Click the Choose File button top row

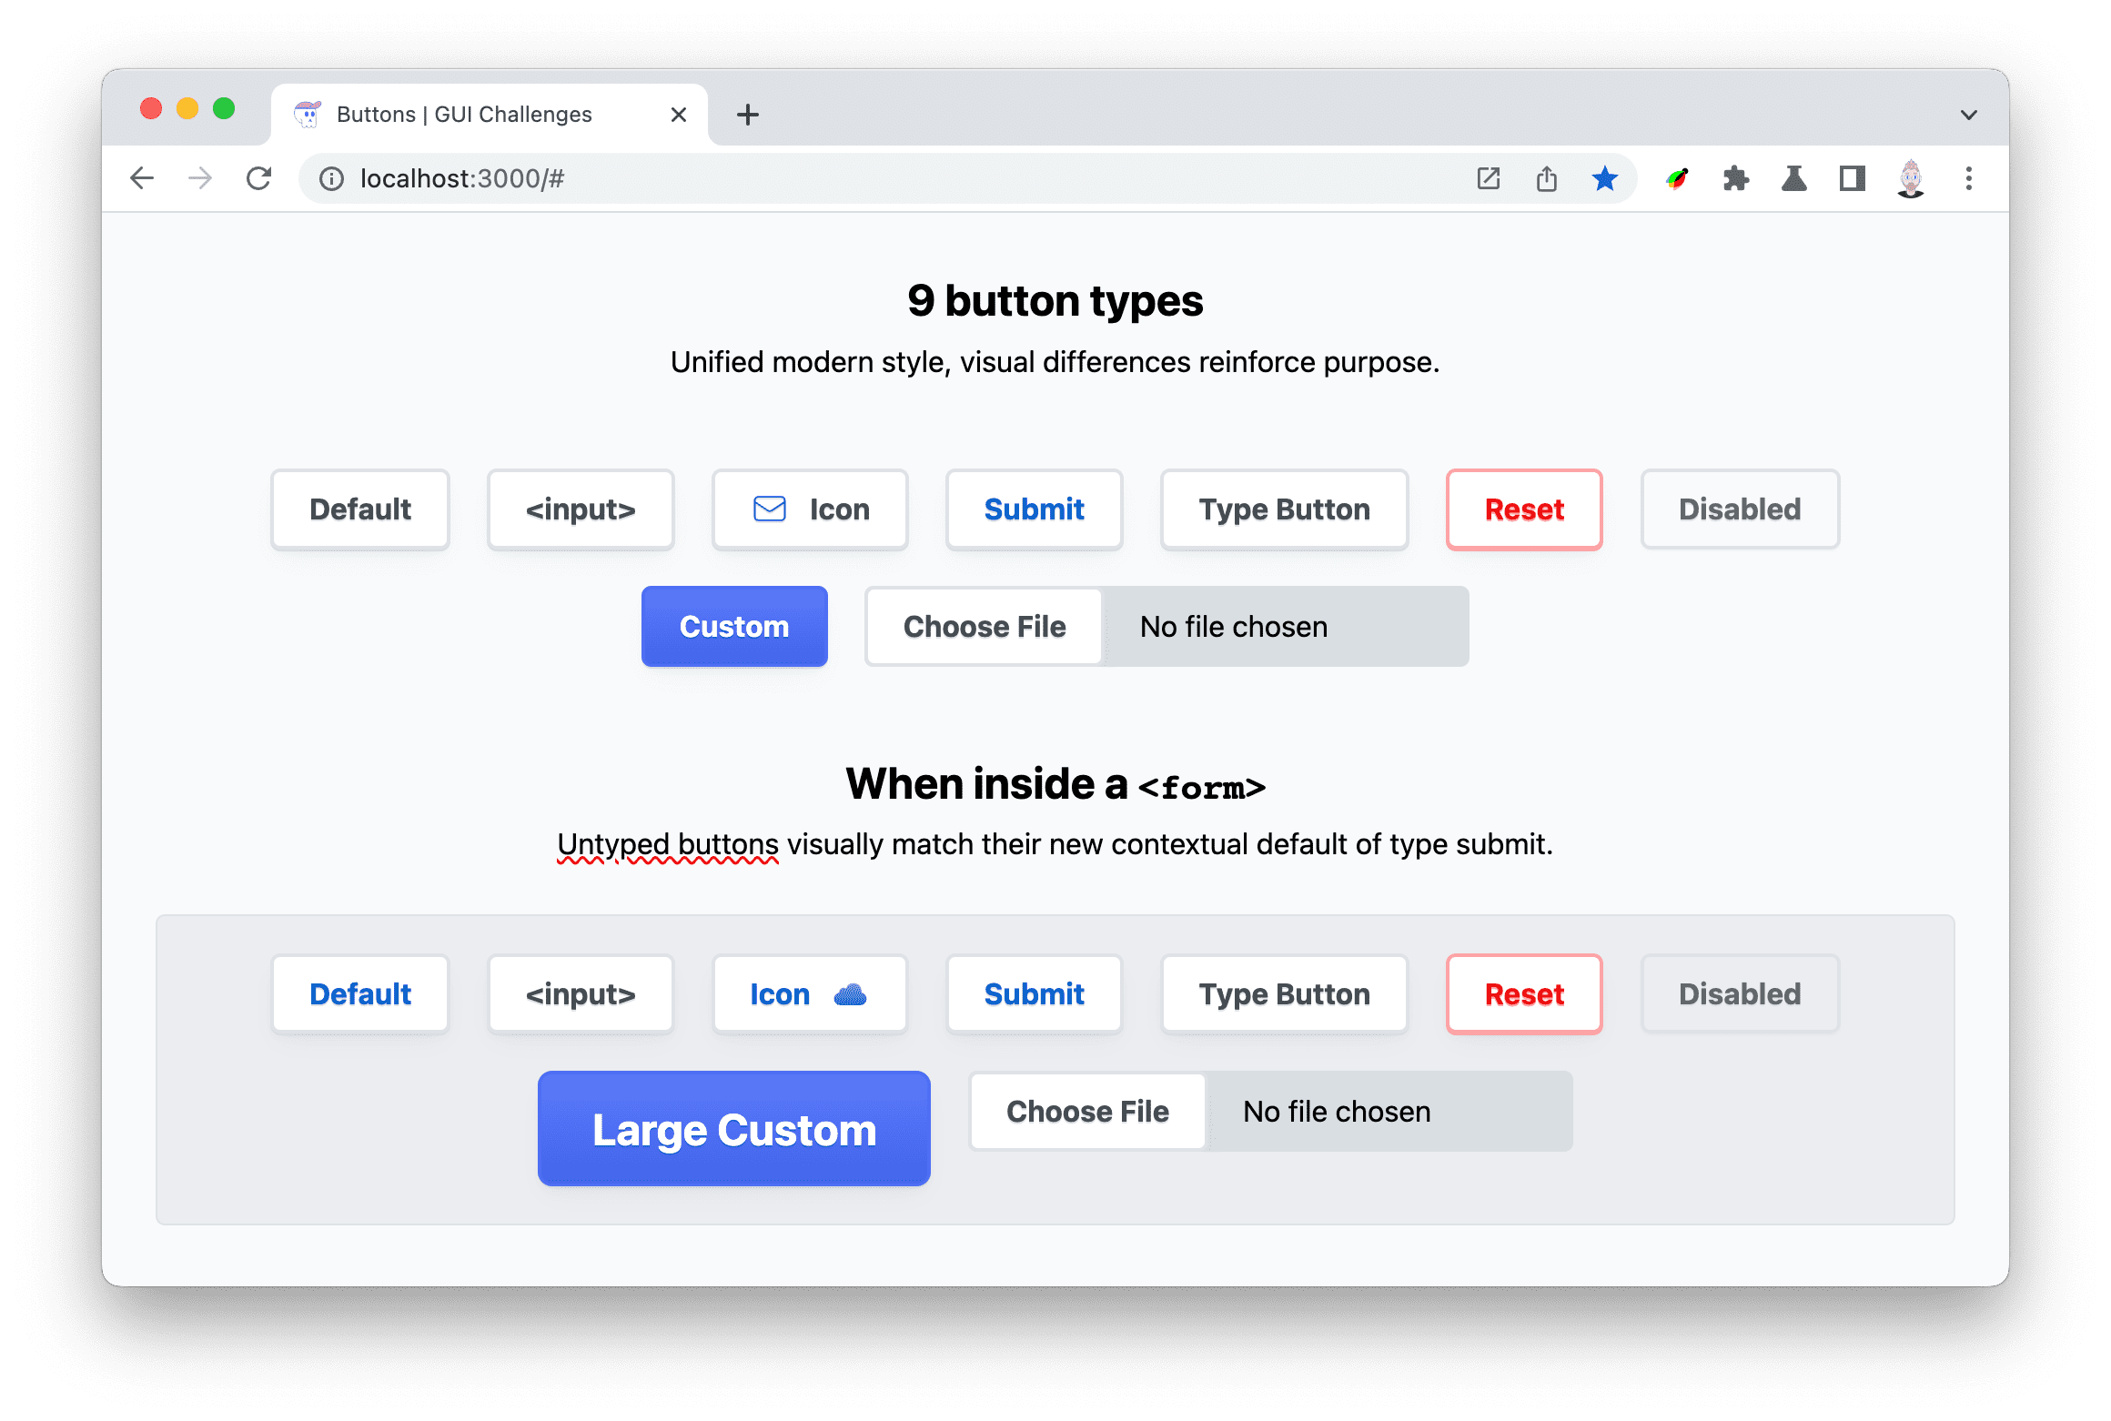[x=985, y=625]
